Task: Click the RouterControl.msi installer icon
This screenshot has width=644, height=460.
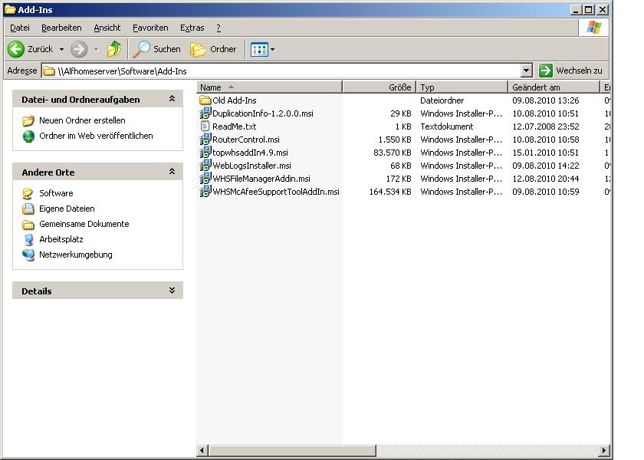Action: [205, 140]
